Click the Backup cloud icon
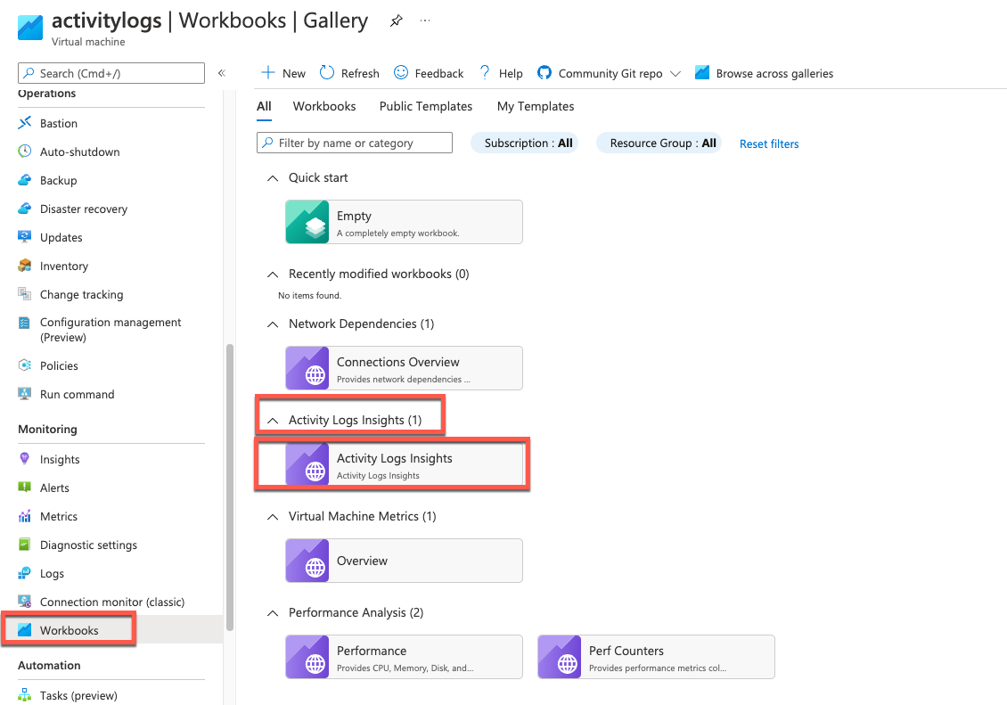Image resolution: width=1007 pixels, height=705 pixels. pyautogui.click(x=25, y=180)
